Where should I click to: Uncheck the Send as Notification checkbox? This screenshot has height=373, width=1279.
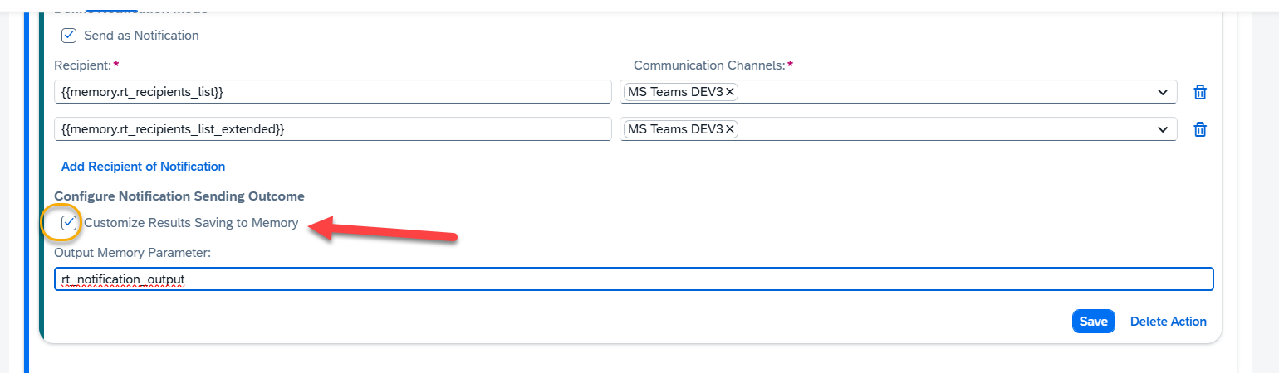pos(70,36)
